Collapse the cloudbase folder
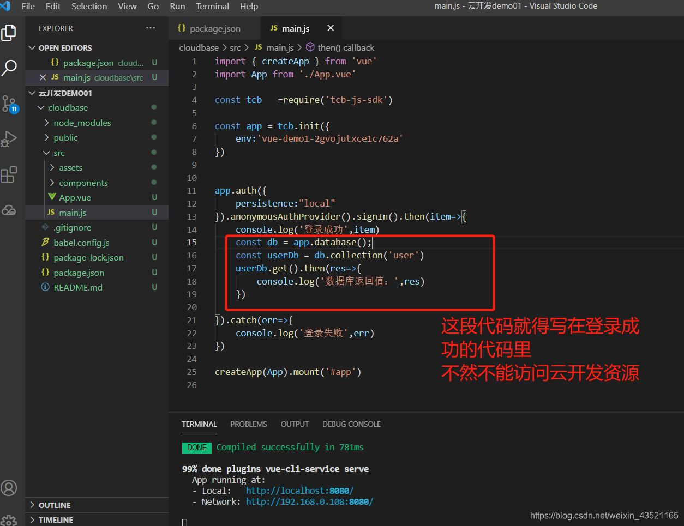 click(41, 108)
